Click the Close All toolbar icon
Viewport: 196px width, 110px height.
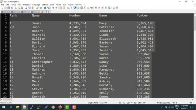coord(19,8)
